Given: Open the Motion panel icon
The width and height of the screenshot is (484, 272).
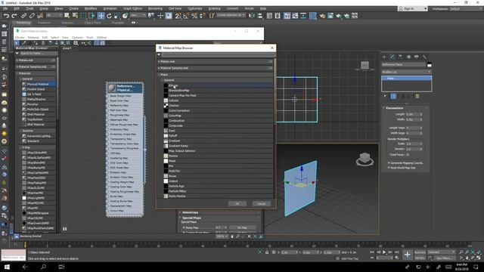Looking at the screenshot, I should pyautogui.click(x=408, y=57).
